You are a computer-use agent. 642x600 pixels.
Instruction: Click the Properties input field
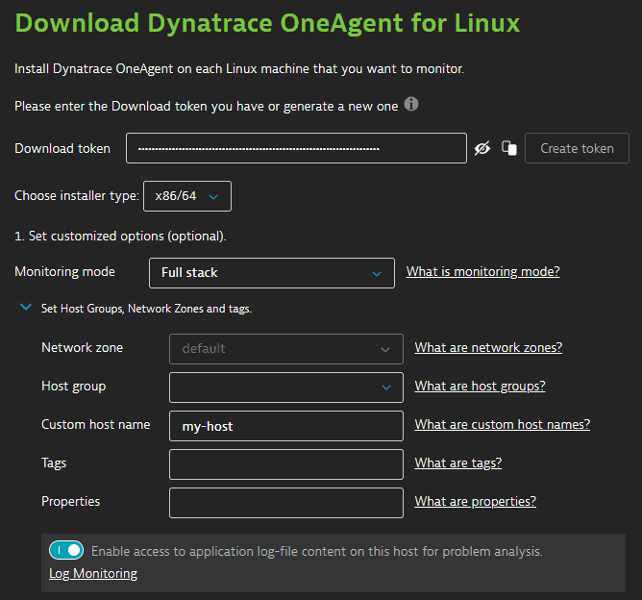tap(286, 503)
